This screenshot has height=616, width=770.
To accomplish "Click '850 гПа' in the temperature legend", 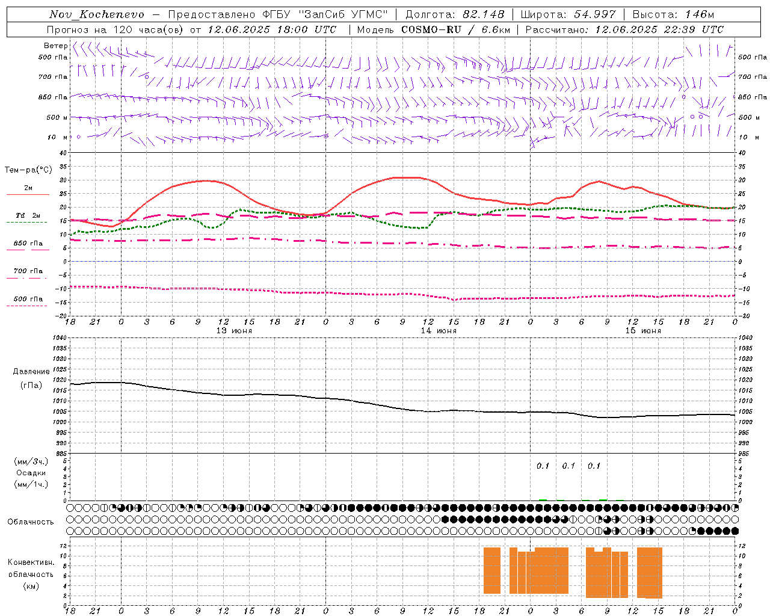I will coord(28,244).
